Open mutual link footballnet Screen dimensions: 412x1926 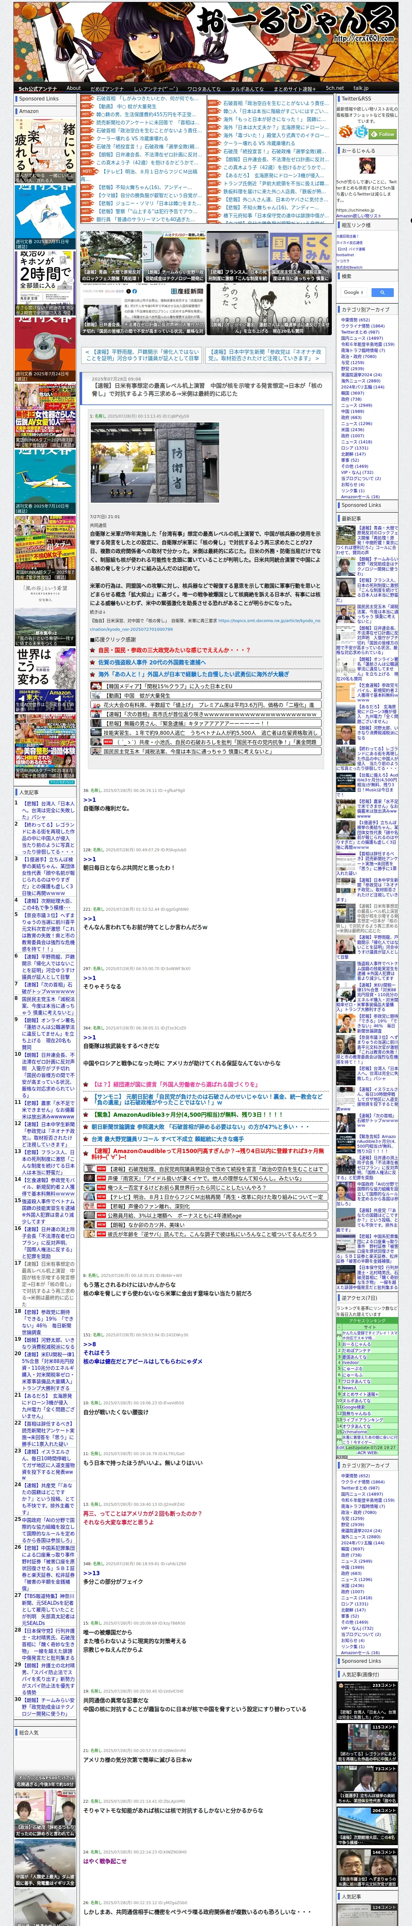point(346,254)
